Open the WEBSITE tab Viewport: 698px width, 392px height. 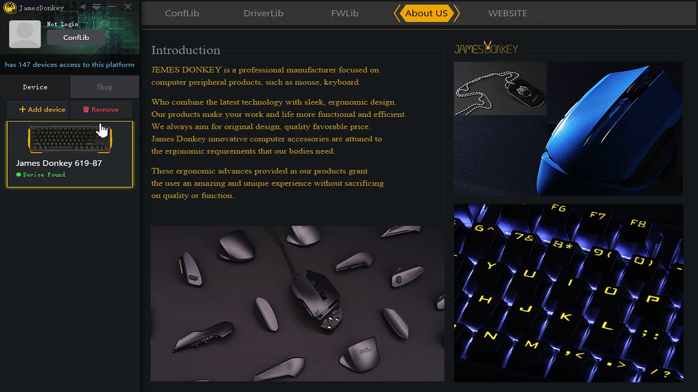[508, 13]
